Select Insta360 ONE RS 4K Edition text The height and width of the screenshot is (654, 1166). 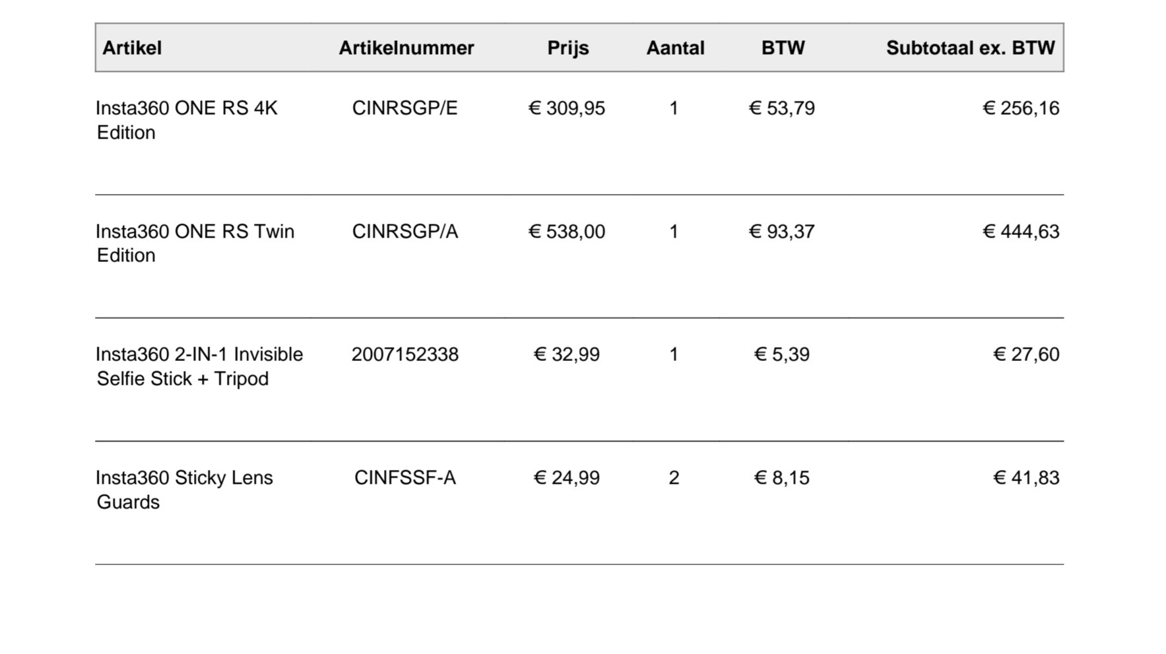tap(187, 120)
